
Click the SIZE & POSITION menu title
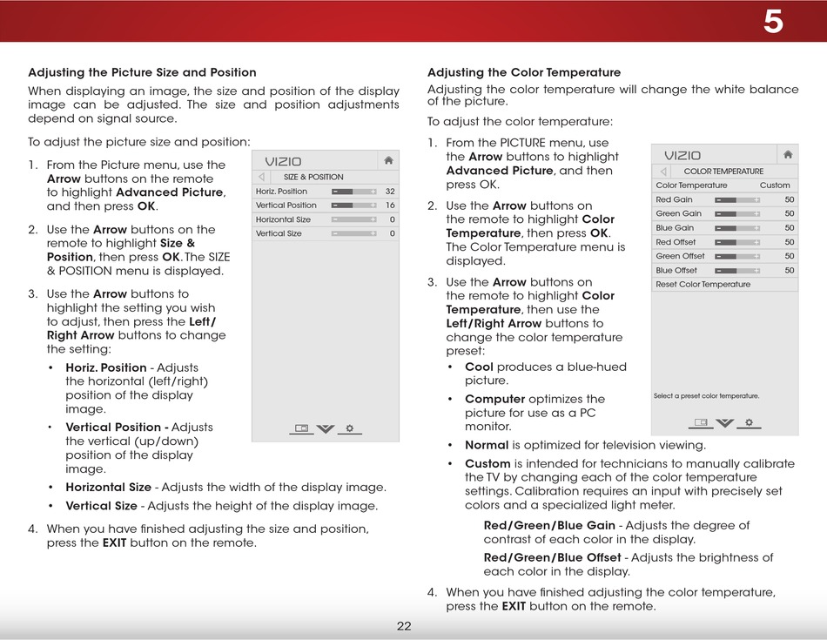[313, 177]
